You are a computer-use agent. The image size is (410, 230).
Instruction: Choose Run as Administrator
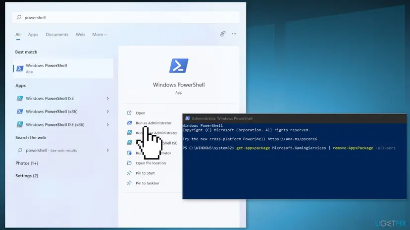[154, 123]
